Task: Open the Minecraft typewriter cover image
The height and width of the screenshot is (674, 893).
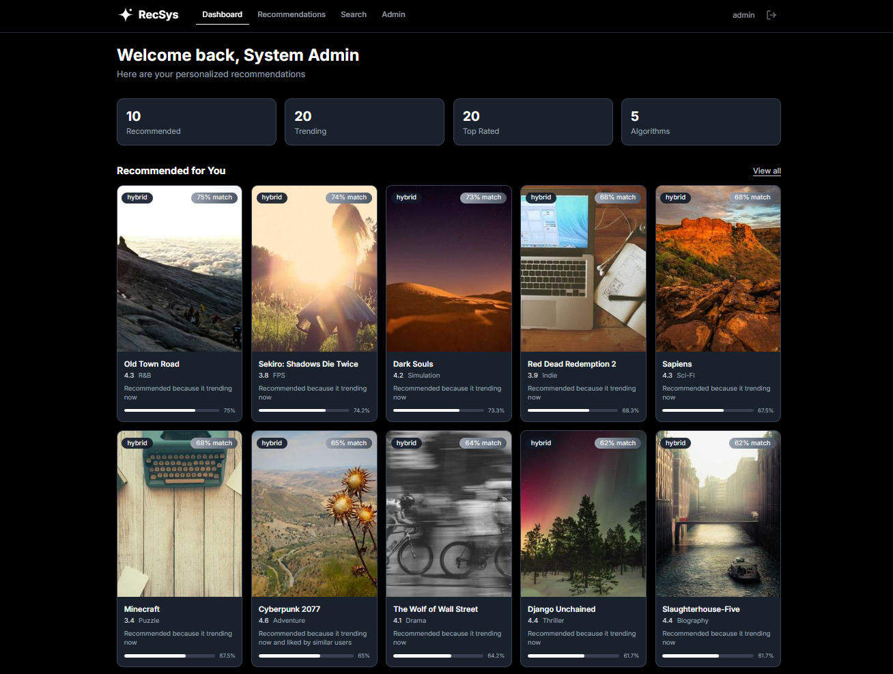Action: tap(180, 514)
